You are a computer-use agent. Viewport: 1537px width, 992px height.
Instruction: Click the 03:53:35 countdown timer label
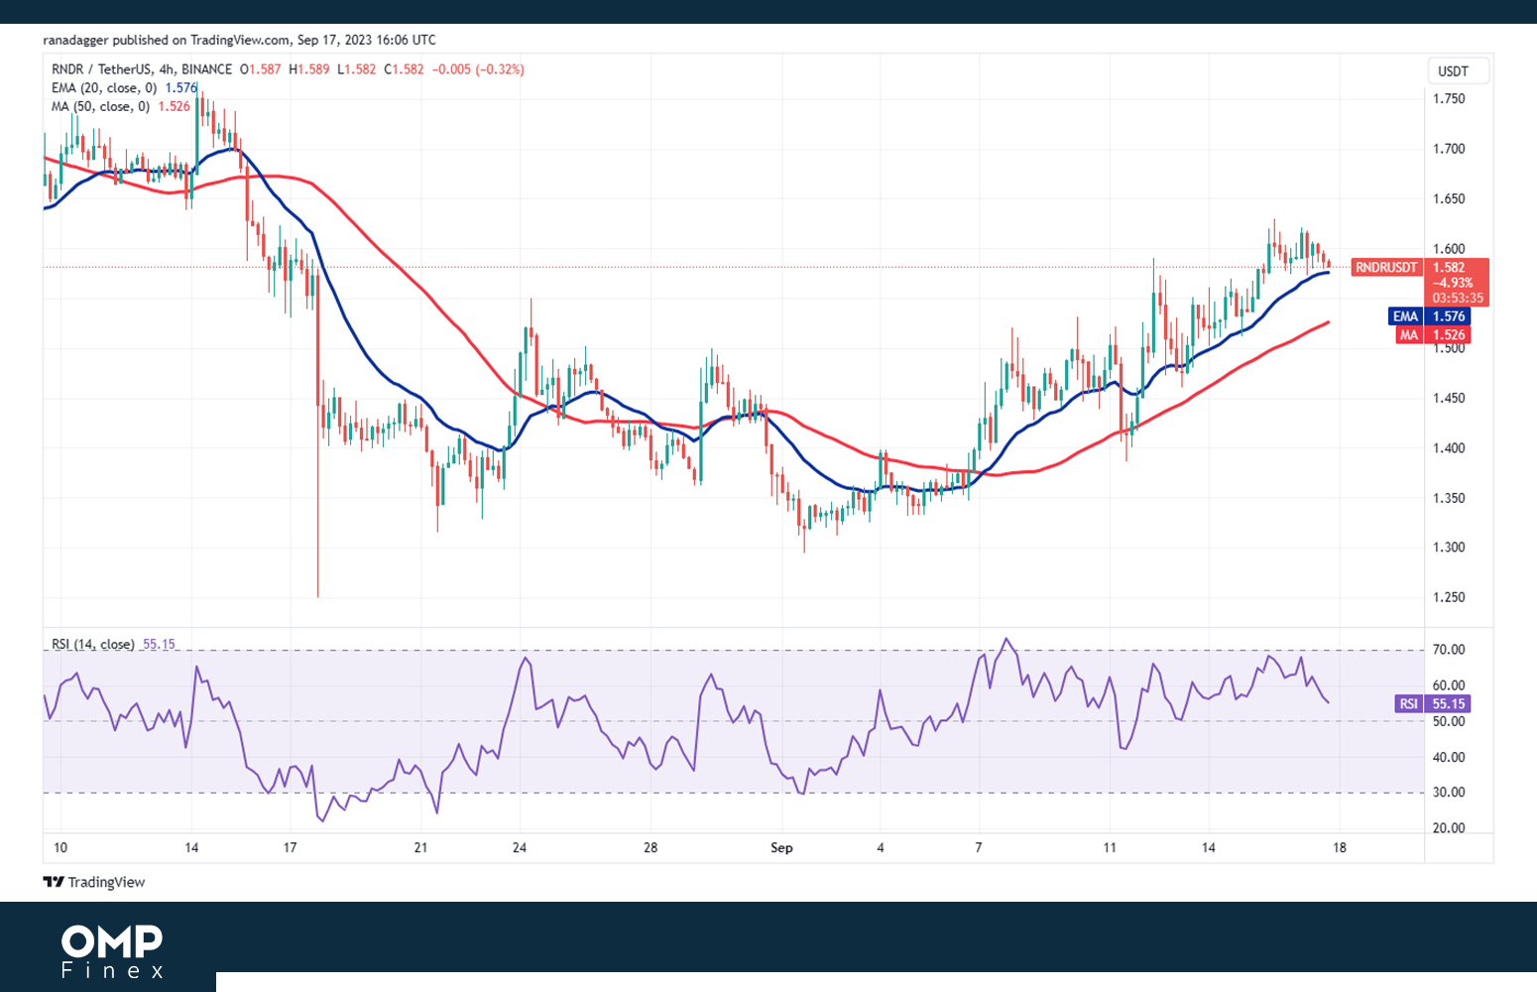point(1458,299)
